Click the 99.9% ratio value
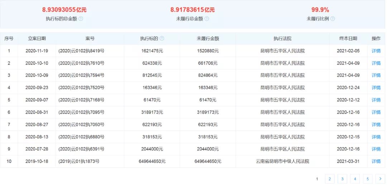Viewport: 387px width, 185px height. tap(320, 10)
